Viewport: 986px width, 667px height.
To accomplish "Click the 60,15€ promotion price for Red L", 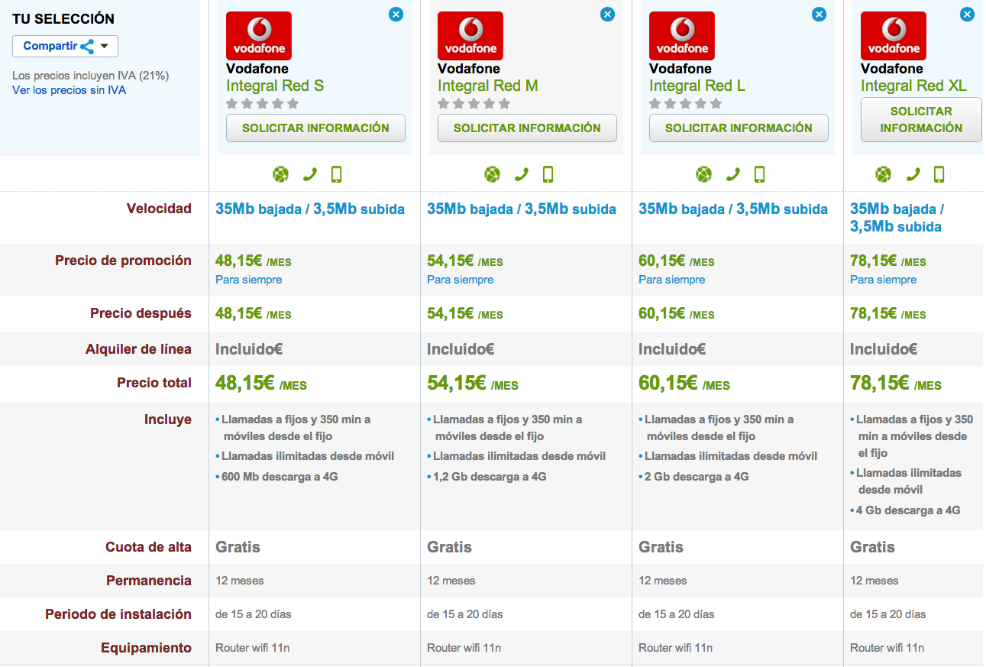I will 676,261.
